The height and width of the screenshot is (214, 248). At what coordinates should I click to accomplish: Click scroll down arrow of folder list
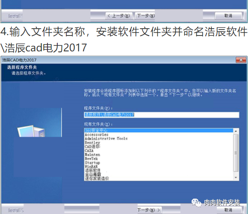click(236, 178)
